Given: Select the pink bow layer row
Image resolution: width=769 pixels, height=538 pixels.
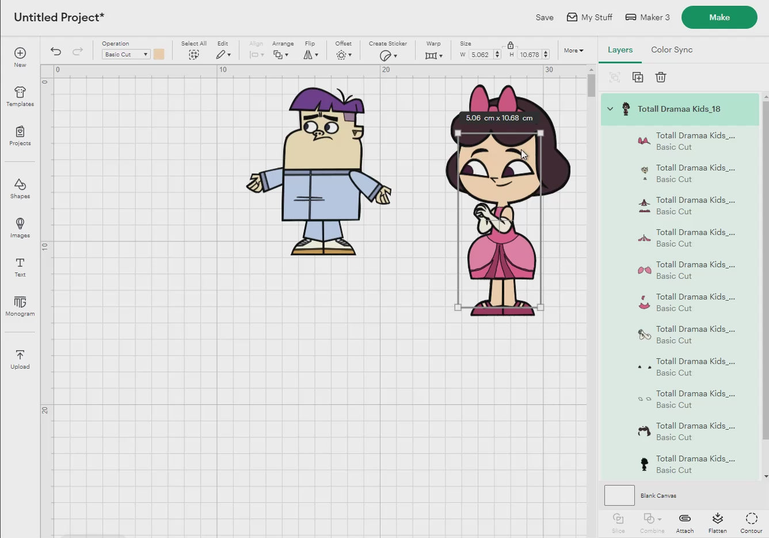Looking at the screenshot, I should (x=680, y=141).
